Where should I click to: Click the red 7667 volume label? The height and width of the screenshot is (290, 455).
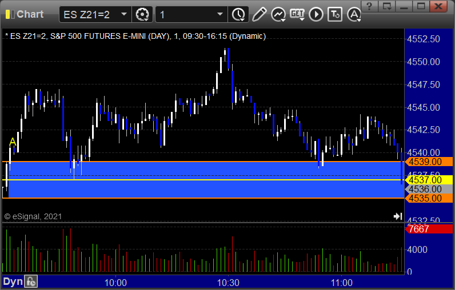(x=429, y=229)
